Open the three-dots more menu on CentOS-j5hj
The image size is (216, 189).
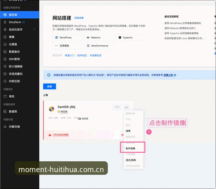coord(127,107)
